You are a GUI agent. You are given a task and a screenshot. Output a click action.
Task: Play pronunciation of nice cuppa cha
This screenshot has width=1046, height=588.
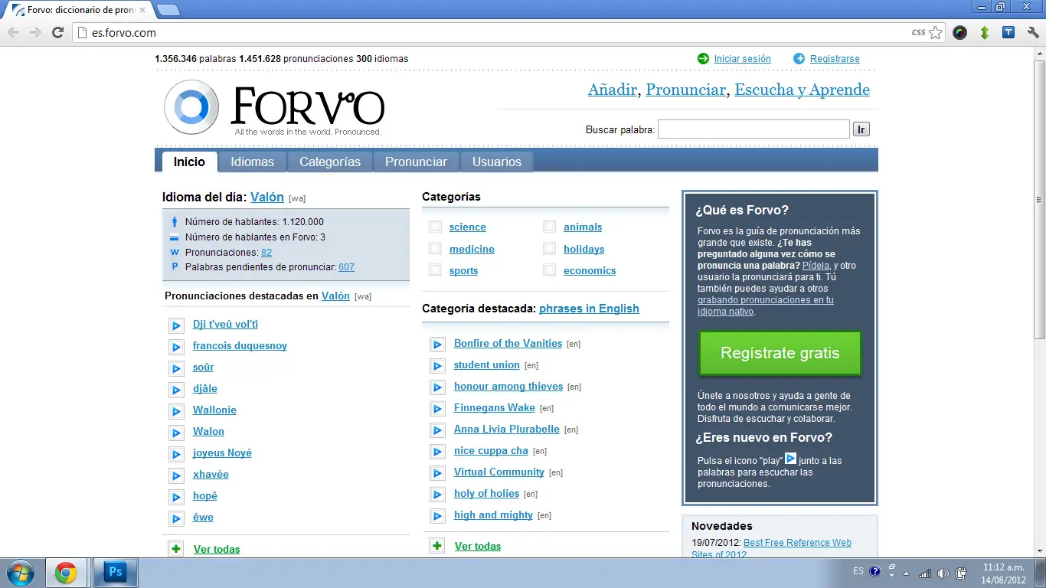click(437, 452)
